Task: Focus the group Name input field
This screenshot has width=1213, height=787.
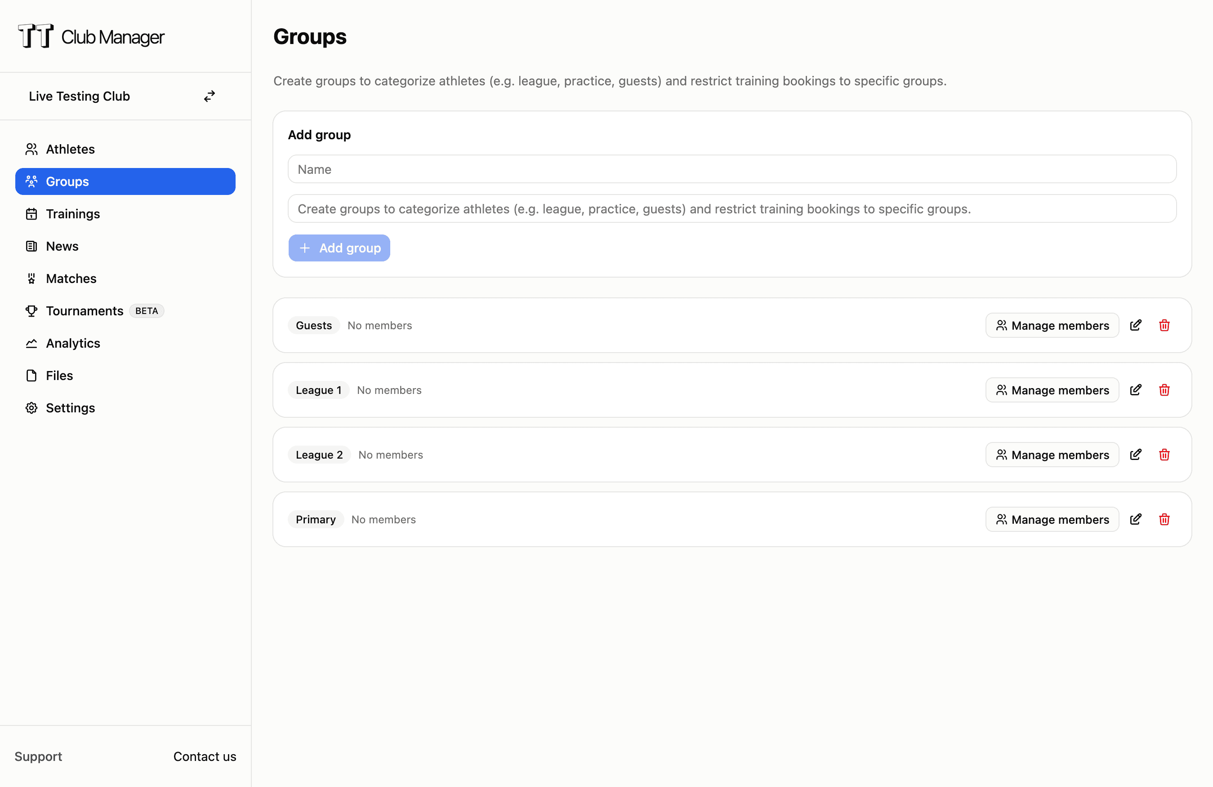Action: click(732, 169)
